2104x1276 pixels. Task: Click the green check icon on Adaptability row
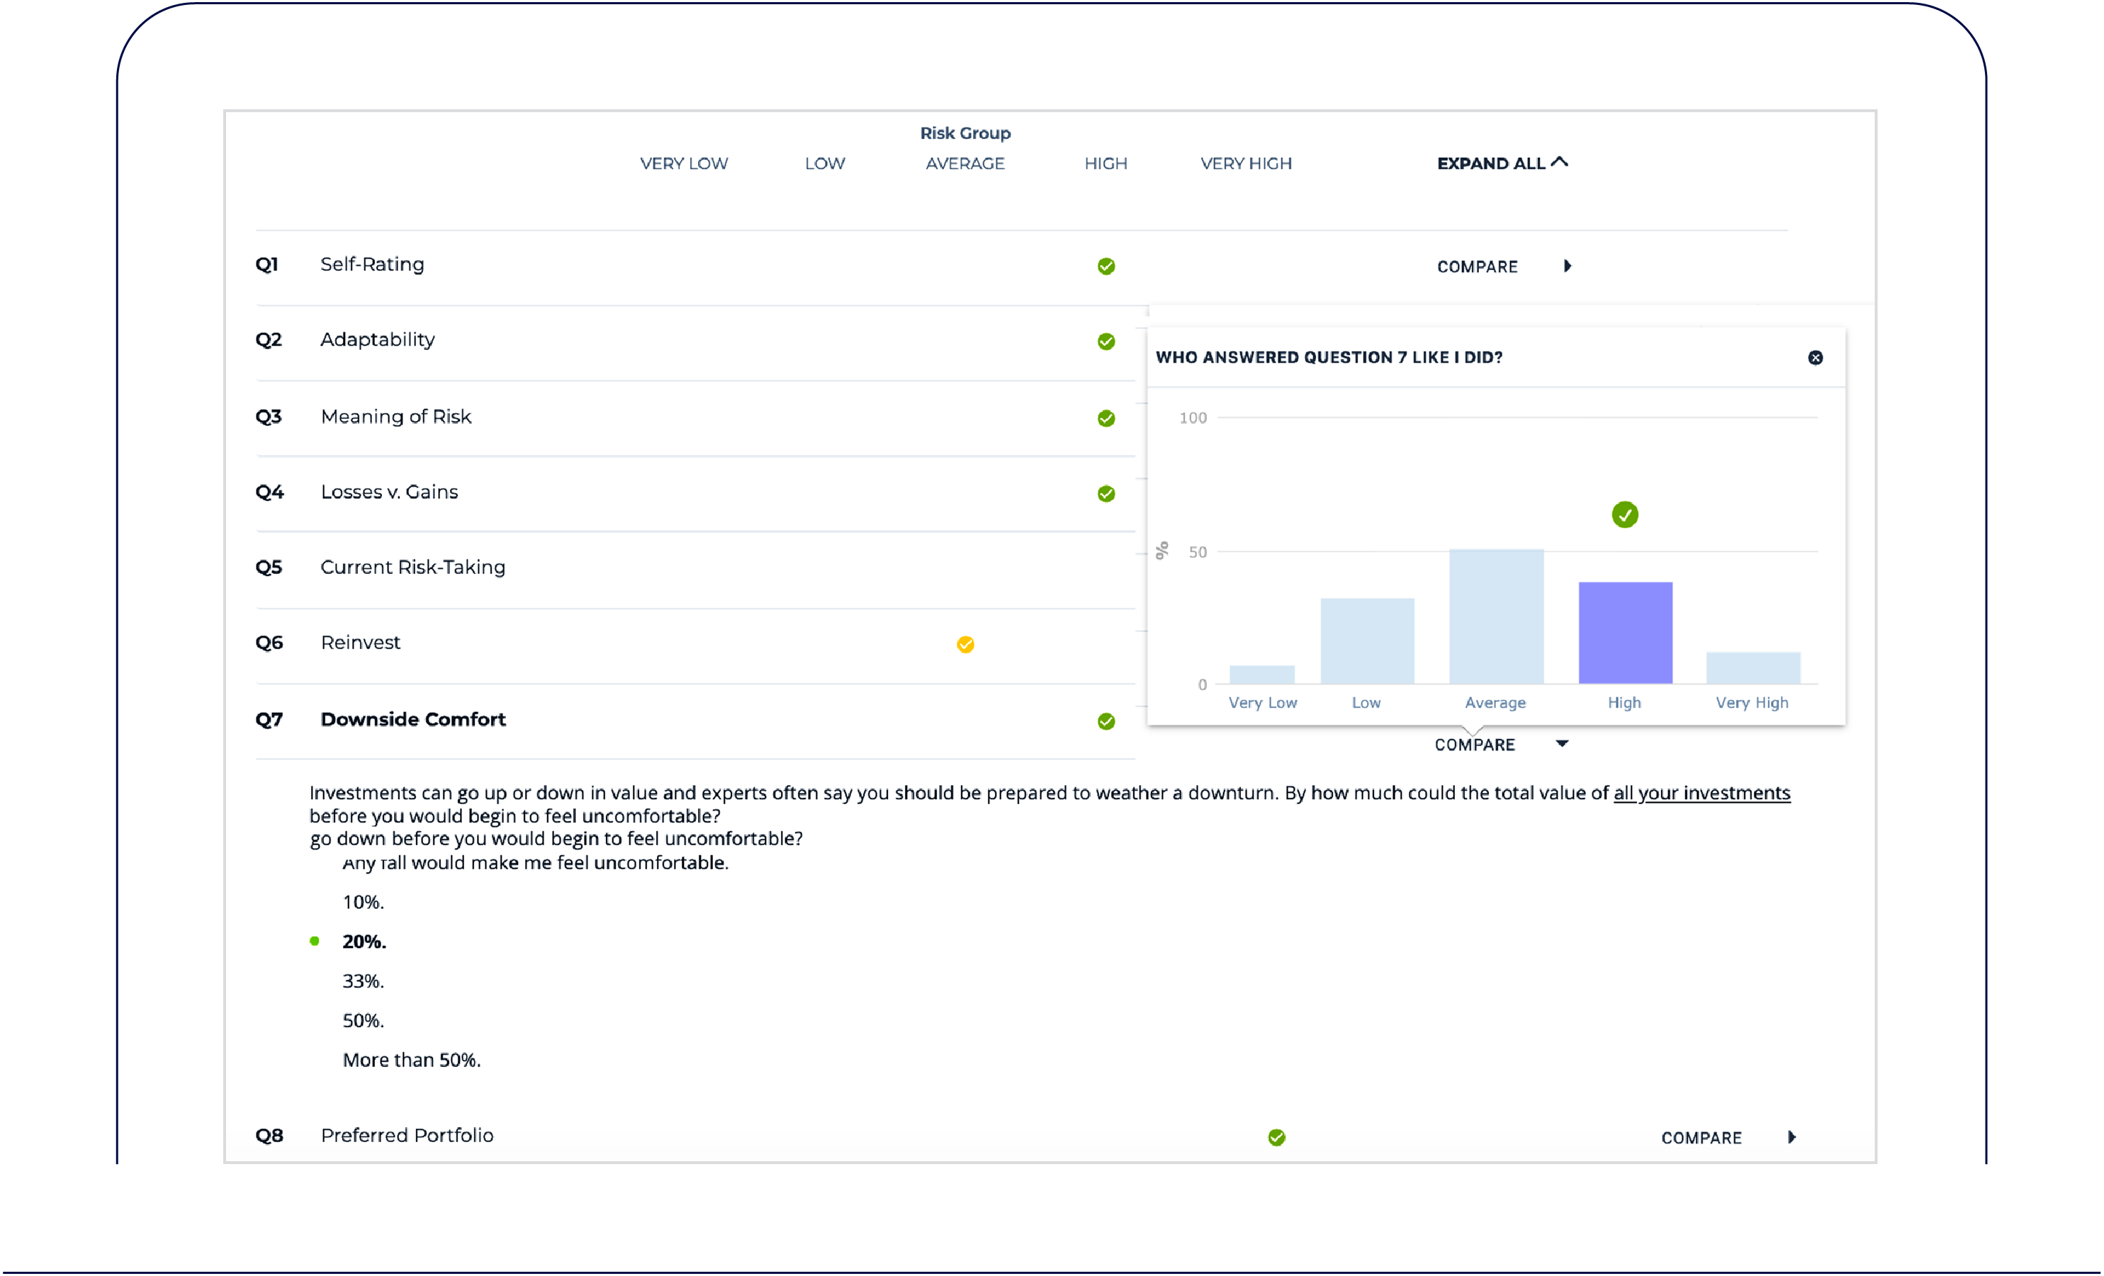point(1106,341)
